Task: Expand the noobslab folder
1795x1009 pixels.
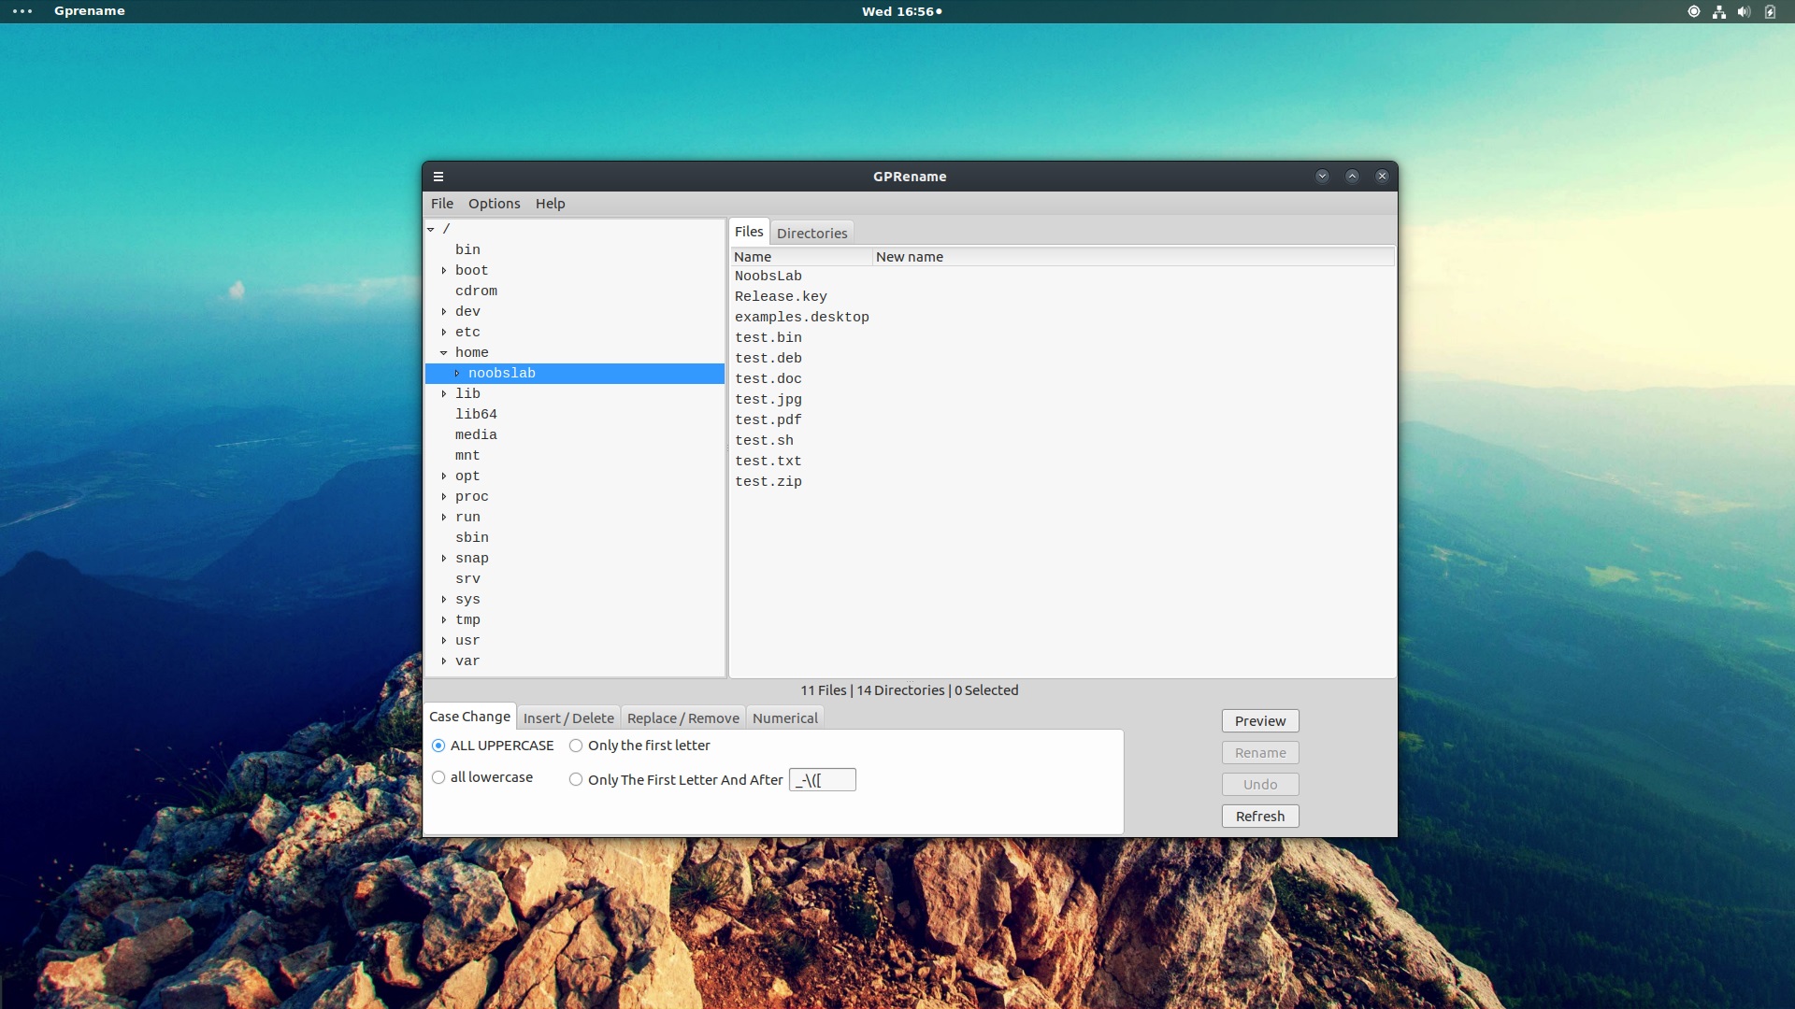Action: point(456,373)
